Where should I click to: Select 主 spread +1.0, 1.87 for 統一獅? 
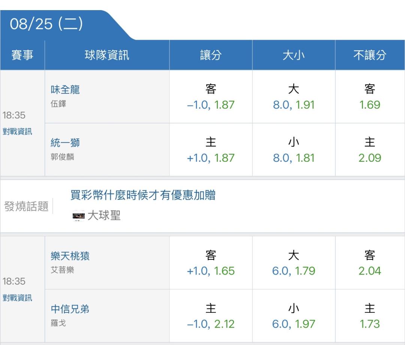tap(211, 150)
